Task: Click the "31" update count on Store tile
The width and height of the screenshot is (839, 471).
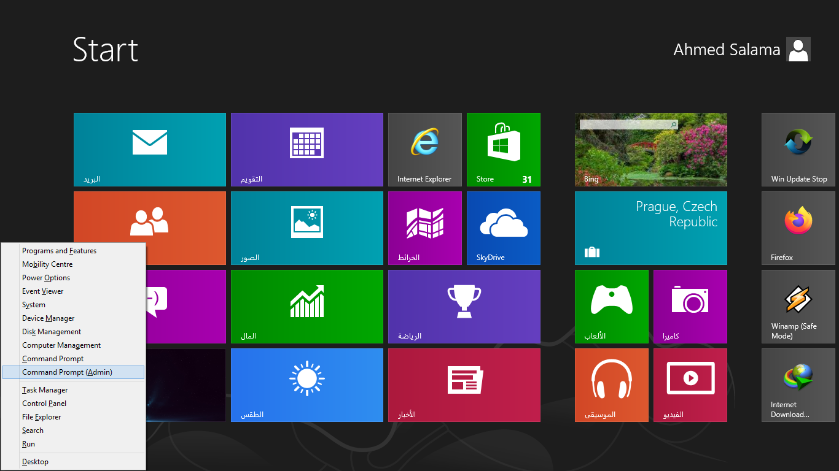Action: [x=527, y=180]
